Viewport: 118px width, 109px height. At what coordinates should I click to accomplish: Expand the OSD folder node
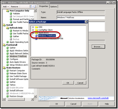pyautogui.click(x=33, y=27)
